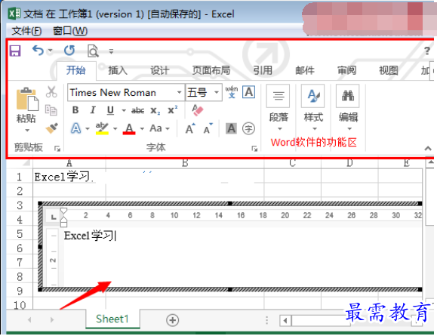Click horizontal scrollbar left arrow
Viewport: 437px width, 336px height.
tap(285, 320)
